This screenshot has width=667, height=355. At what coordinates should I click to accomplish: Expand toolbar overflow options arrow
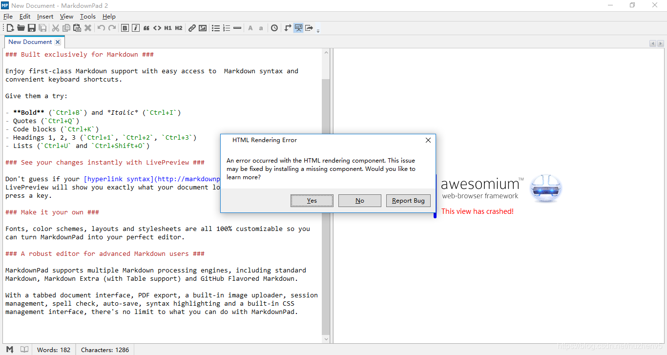[318, 30]
